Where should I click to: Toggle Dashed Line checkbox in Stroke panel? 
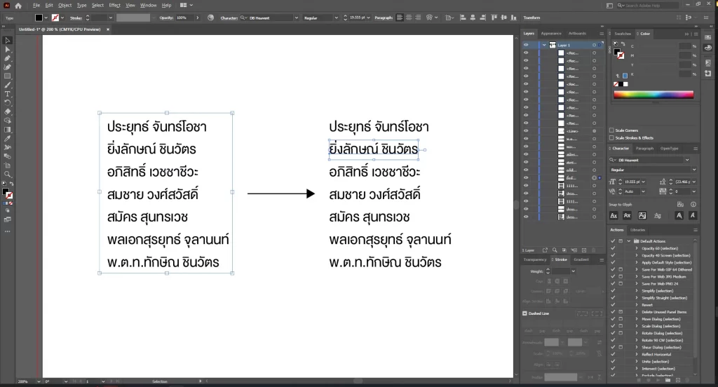coord(524,313)
